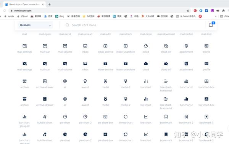Open the Business category dropdown

pos(35,25)
